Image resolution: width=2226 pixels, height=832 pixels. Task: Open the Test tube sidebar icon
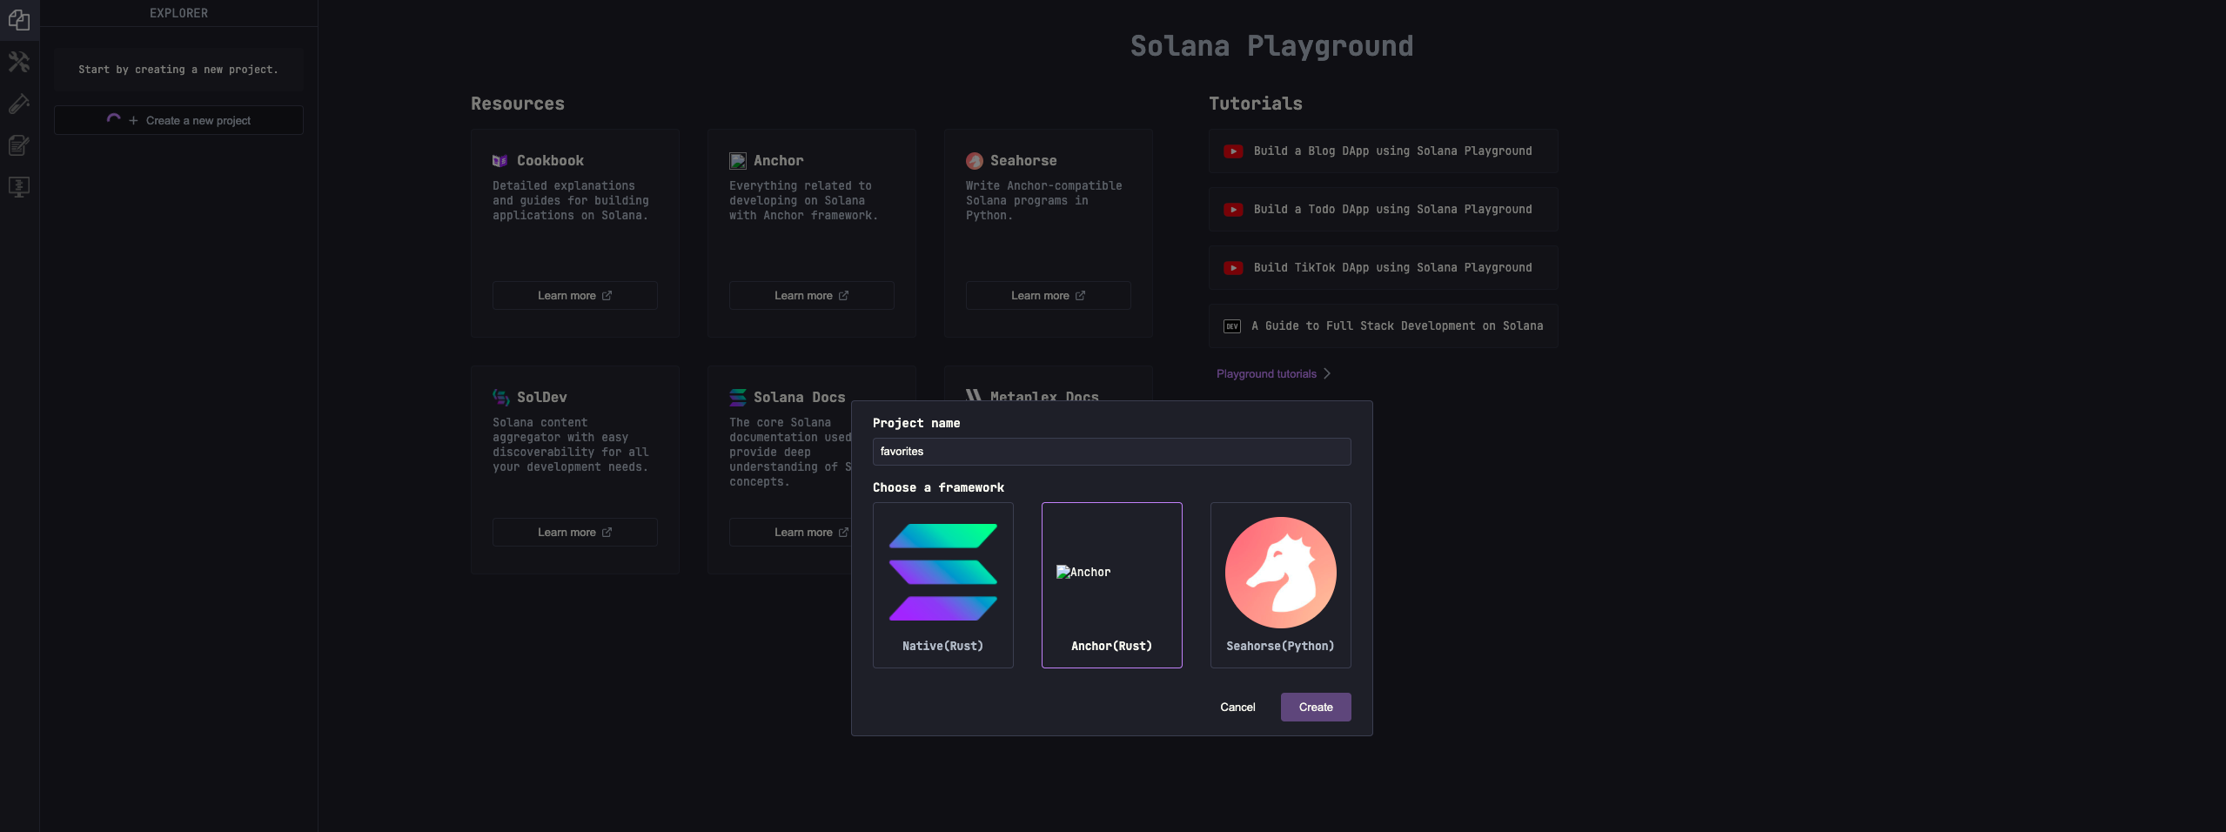(x=19, y=104)
